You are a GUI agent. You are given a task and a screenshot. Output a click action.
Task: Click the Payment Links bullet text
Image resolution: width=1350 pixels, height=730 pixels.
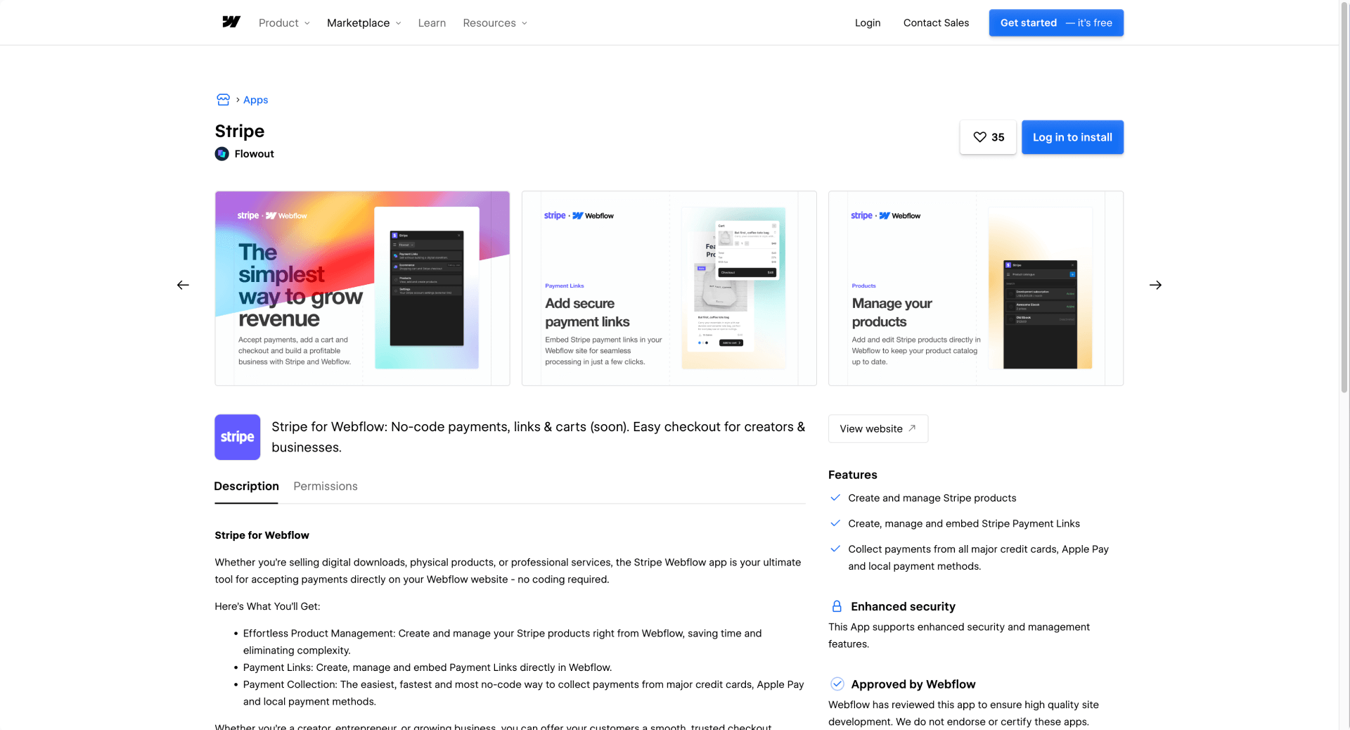[x=427, y=667]
